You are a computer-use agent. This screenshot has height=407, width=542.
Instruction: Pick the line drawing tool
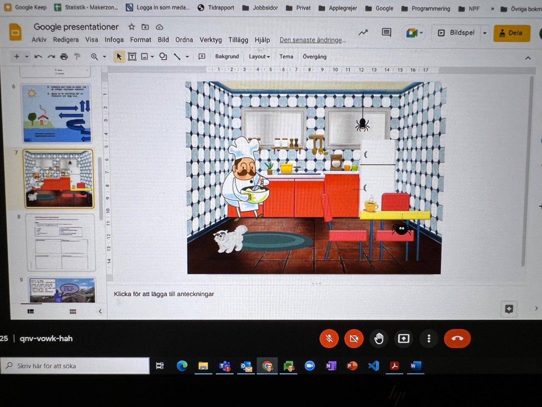click(x=177, y=56)
